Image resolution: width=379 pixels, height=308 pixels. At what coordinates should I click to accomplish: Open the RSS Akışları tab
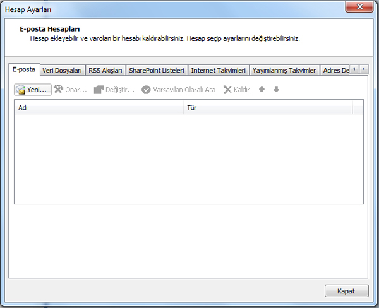[105, 70]
